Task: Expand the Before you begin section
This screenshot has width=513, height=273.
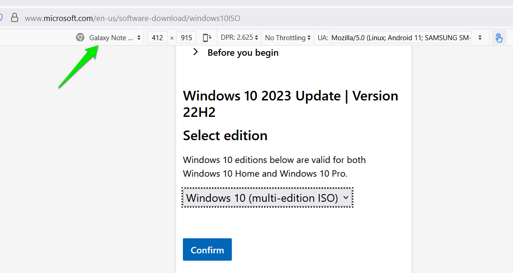Action: pyautogui.click(x=235, y=52)
